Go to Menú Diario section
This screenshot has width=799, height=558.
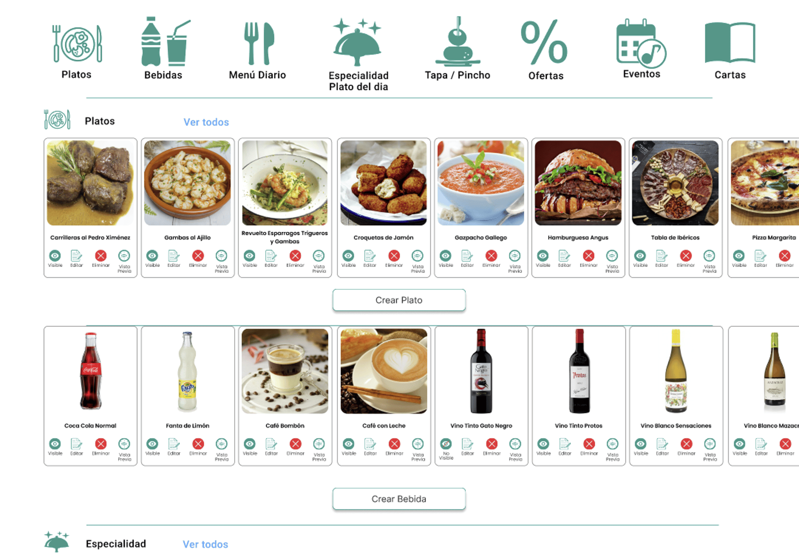(258, 43)
